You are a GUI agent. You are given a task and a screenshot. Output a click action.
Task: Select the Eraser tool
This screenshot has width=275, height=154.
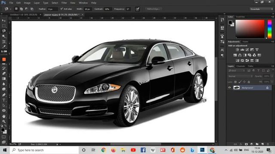[x=4, y=74]
